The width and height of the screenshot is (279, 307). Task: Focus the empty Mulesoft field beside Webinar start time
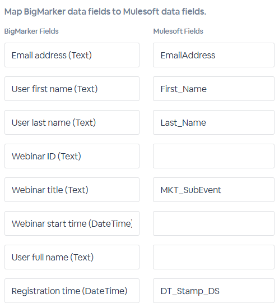coord(214,223)
